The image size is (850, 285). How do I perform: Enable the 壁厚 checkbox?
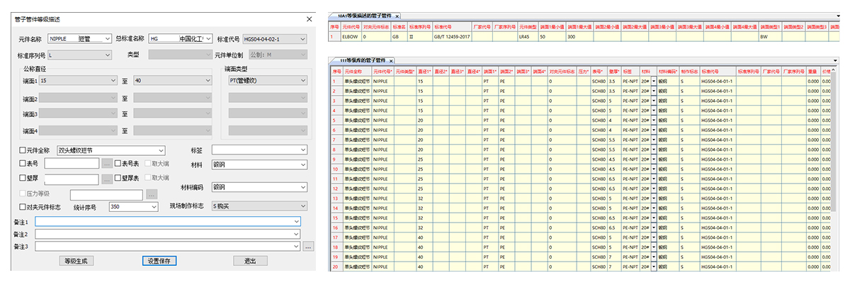(22, 177)
